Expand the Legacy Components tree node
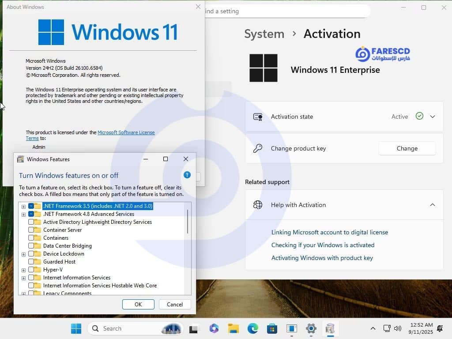452x339 pixels. tap(24, 294)
